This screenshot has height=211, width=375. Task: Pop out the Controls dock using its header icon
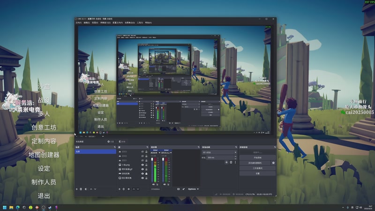275,147
